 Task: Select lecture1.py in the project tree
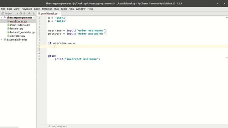coord(17,28)
